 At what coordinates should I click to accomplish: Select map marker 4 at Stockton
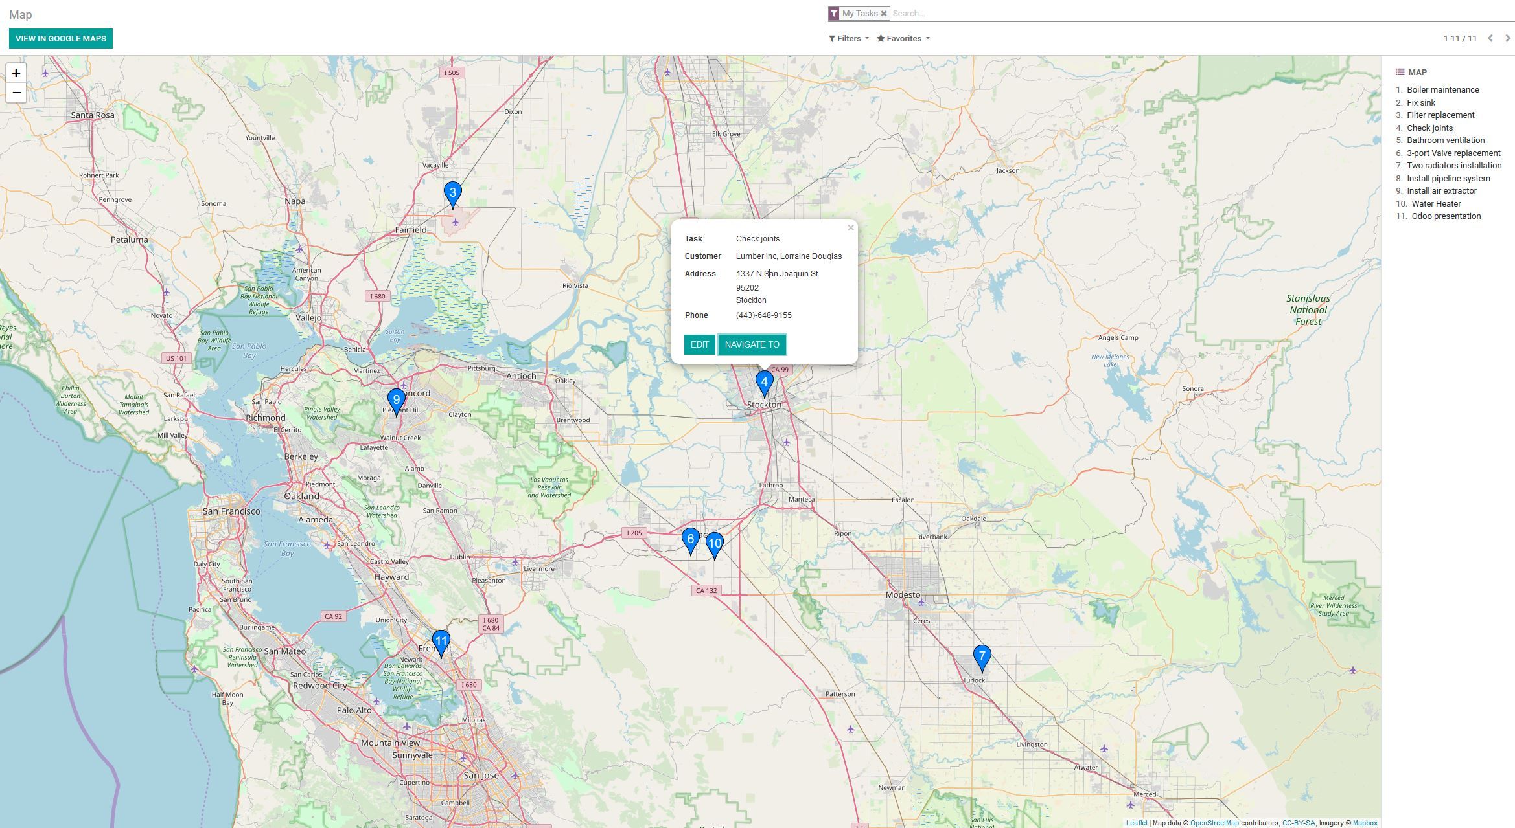pos(764,382)
